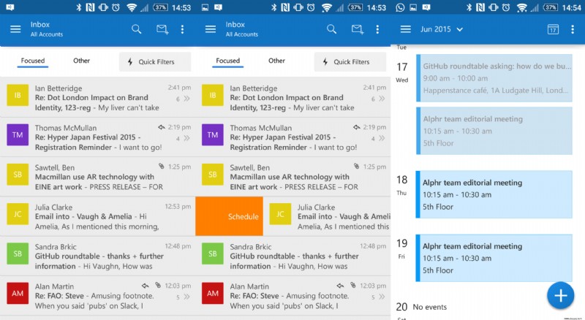Open Quick Filters in middle Inbox screen
The height and width of the screenshot is (320, 585).
pos(350,61)
